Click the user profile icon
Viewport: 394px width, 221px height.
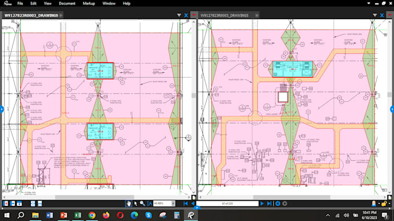click(x=374, y=204)
